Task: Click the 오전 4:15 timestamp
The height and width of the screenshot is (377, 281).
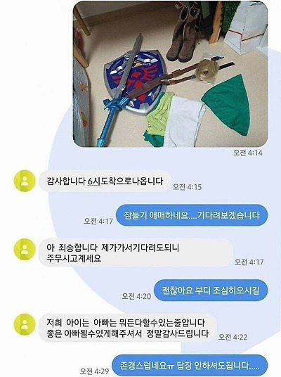Action: pyautogui.click(x=187, y=187)
